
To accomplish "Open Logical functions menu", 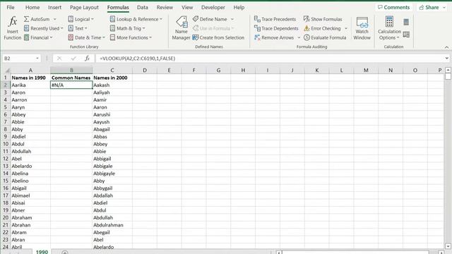I will click(81, 19).
